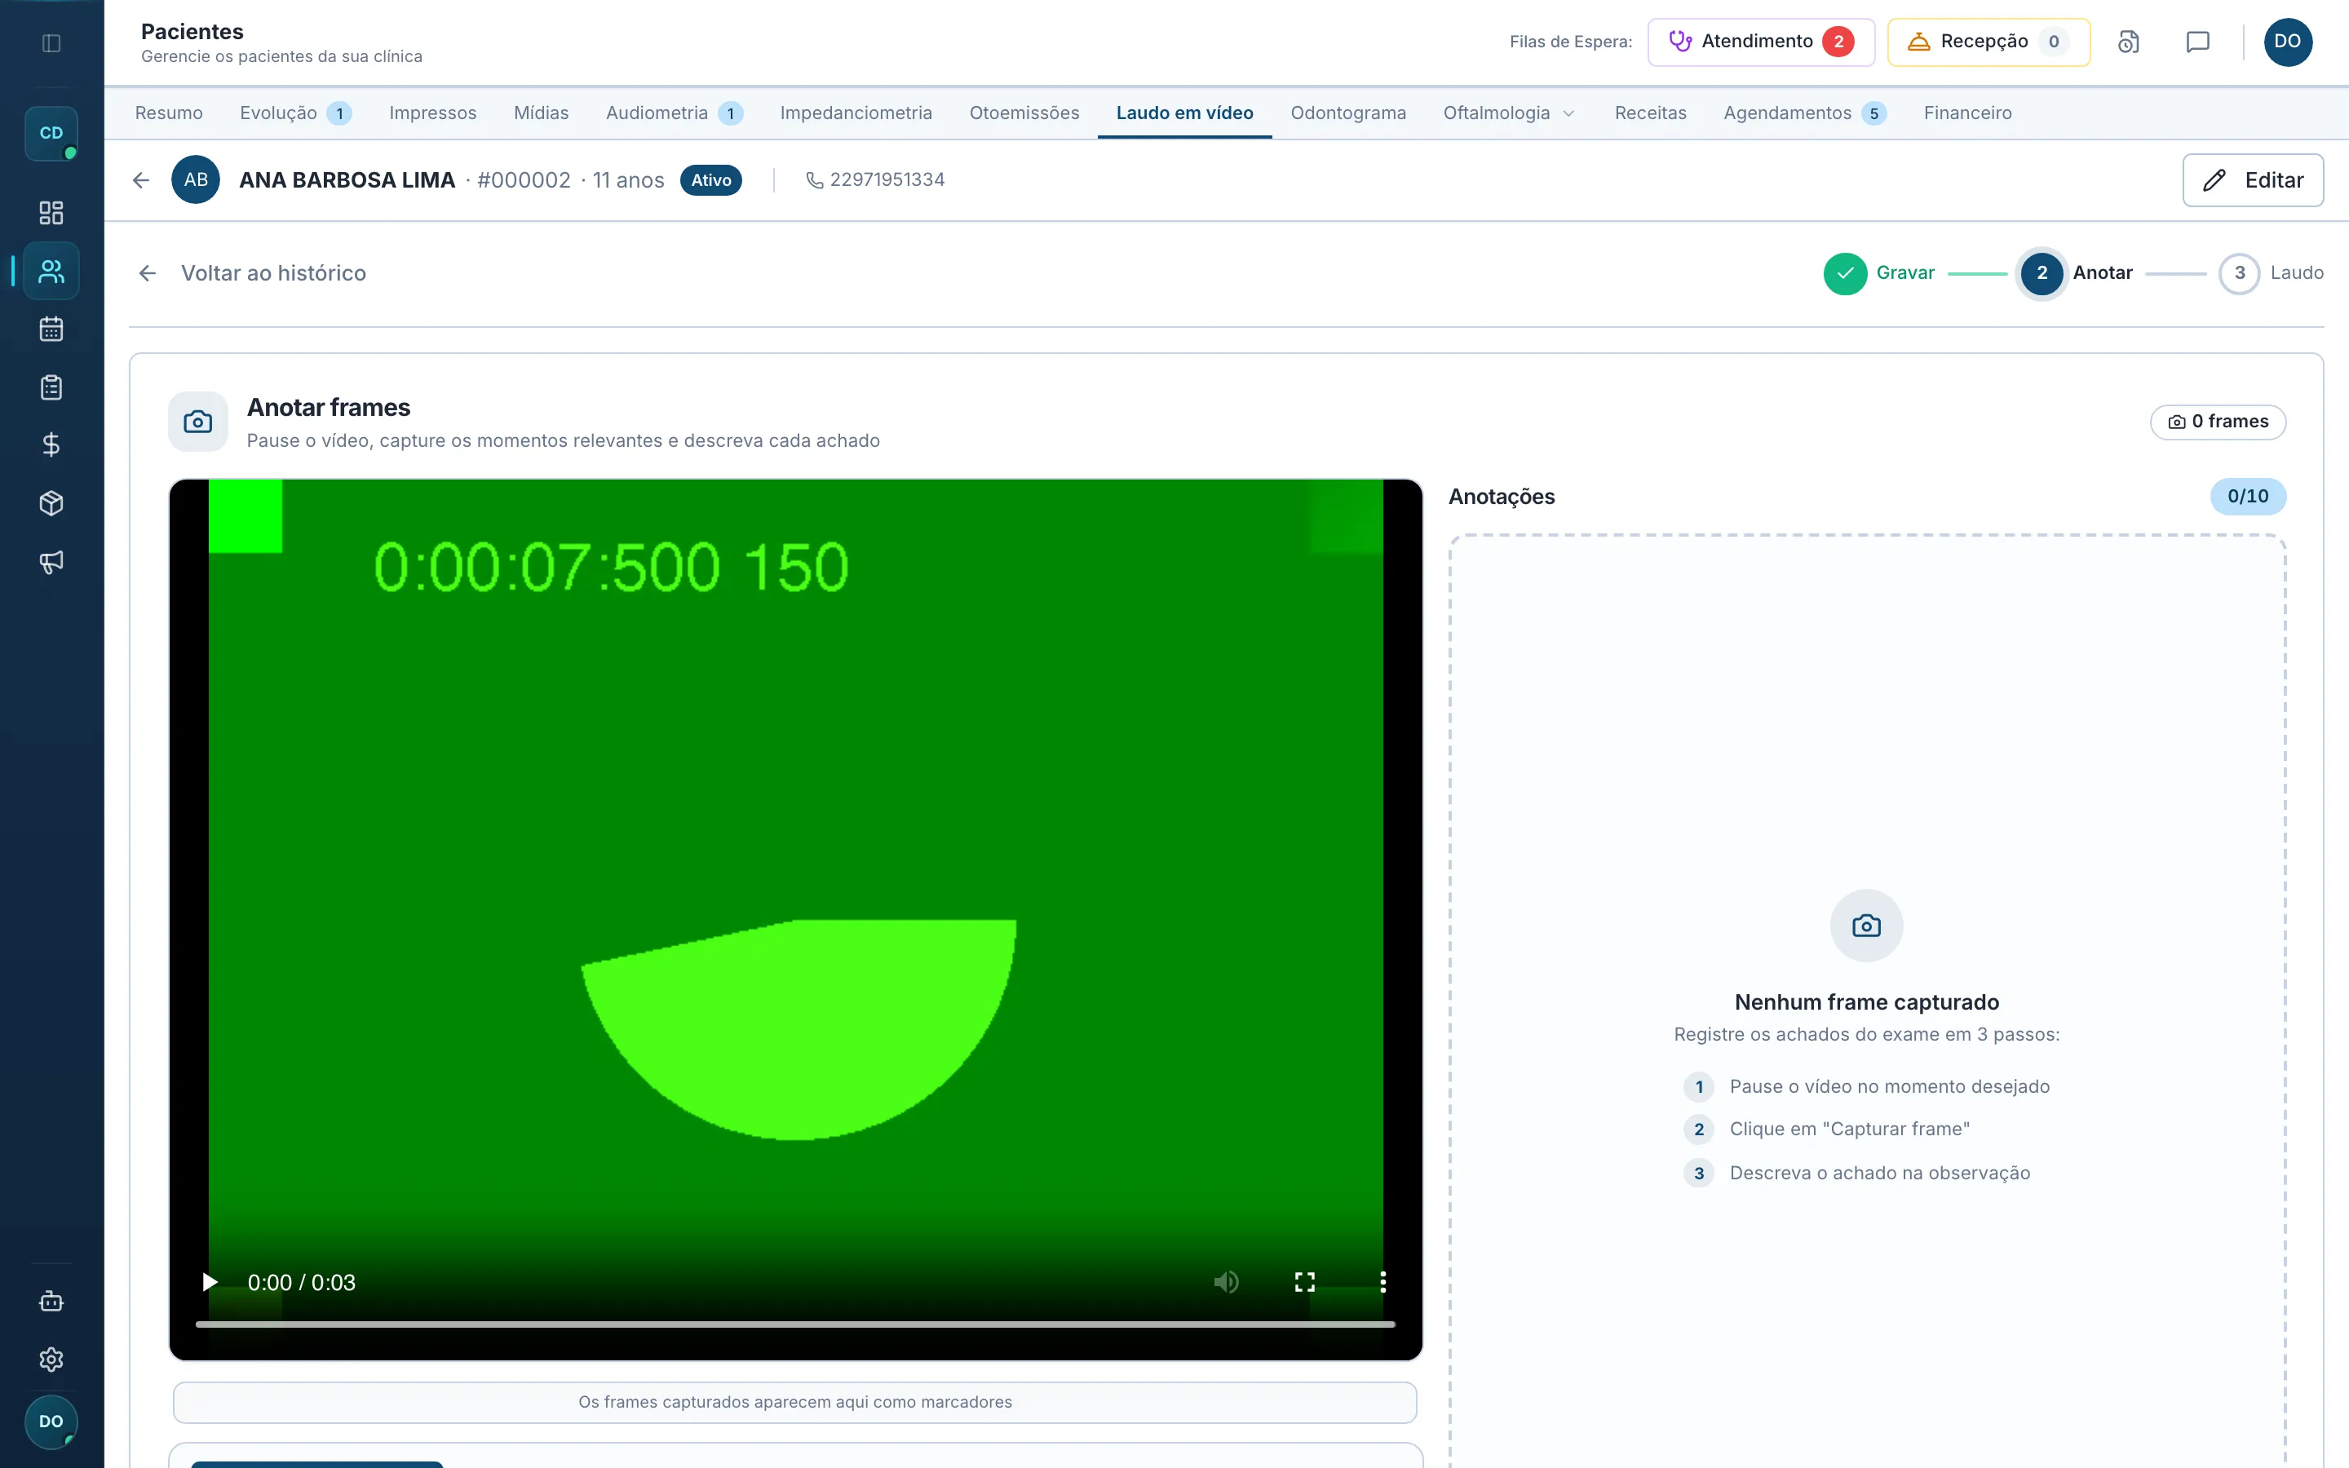Screen dimensions: 2349x1468
Task: Seek on the video progress bar
Action: 795,1324
